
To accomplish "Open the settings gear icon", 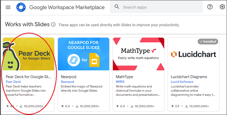I will pyautogui.click(x=222, y=7).
